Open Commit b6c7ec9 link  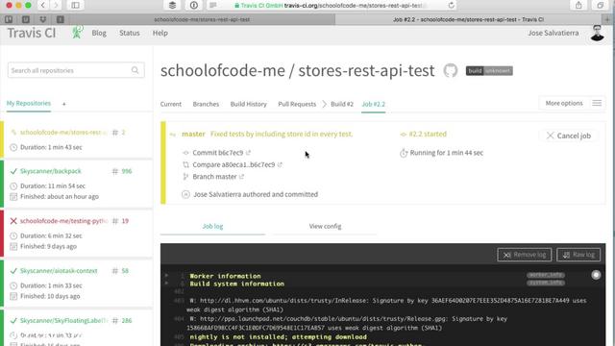coord(218,153)
